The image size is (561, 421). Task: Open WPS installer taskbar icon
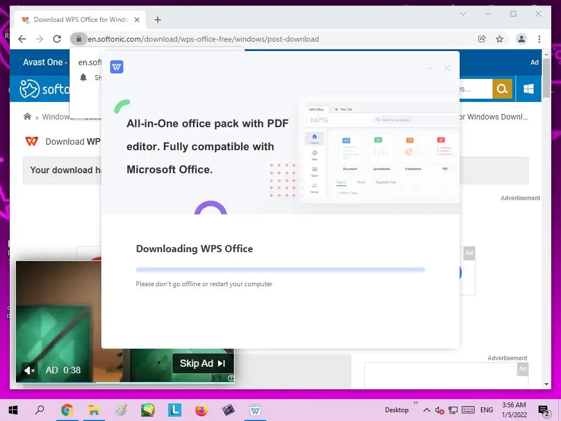click(255, 410)
